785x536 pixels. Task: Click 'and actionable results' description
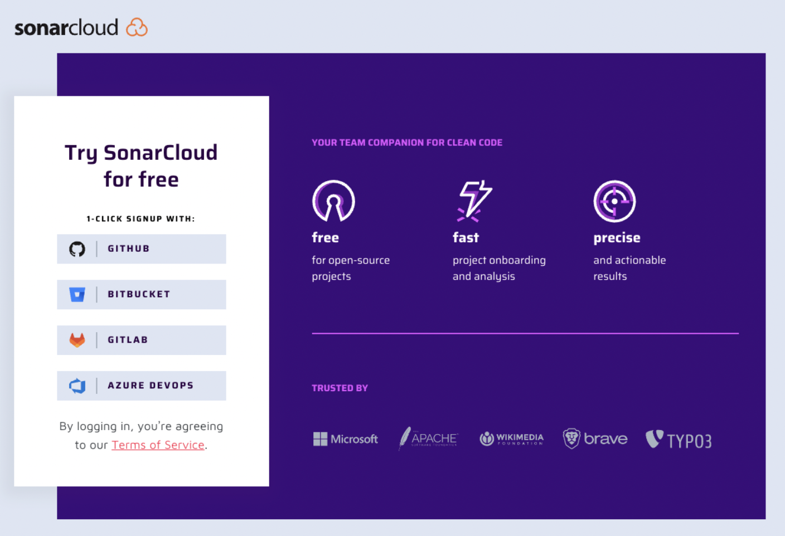629,268
